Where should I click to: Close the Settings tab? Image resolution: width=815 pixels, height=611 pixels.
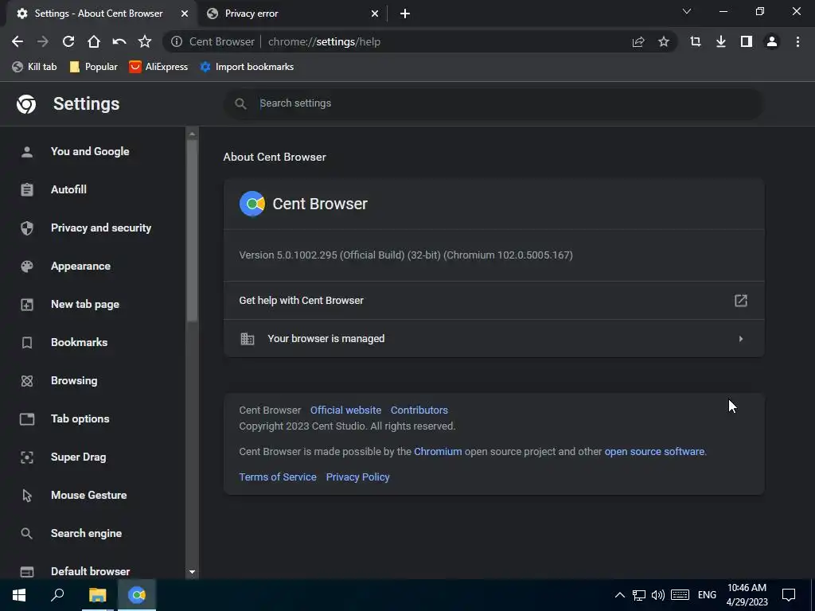[x=185, y=14]
